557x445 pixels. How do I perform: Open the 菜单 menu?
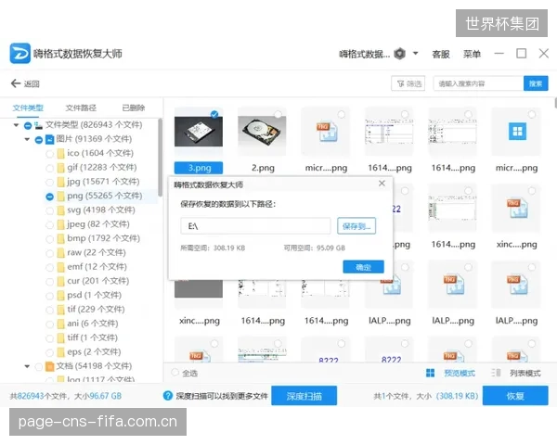472,54
